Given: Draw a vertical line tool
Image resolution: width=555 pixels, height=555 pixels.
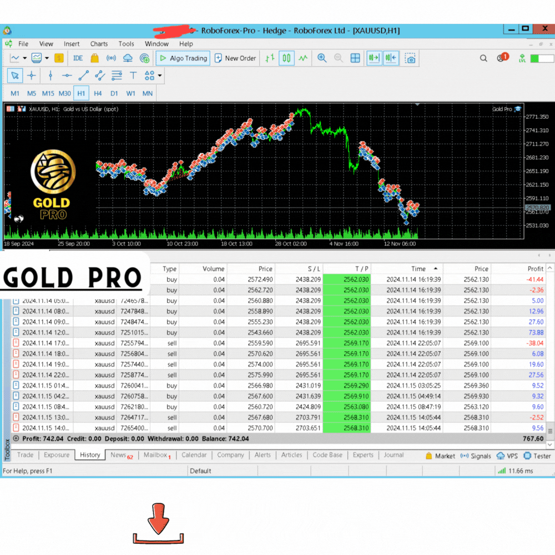Looking at the screenshot, I should [51, 75].
